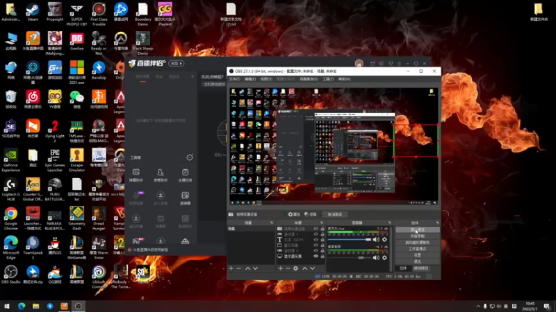Toggle visibility of 窗口采集 source

[316, 245]
